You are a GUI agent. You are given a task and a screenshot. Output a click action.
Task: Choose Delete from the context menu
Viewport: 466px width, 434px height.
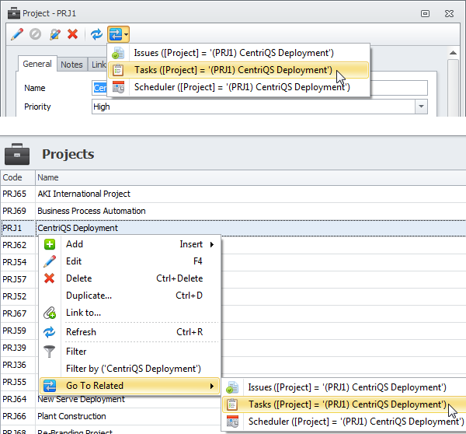78,278
